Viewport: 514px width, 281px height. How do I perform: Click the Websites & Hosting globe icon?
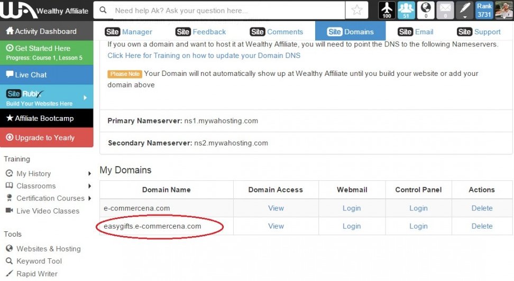pos(9,248)
